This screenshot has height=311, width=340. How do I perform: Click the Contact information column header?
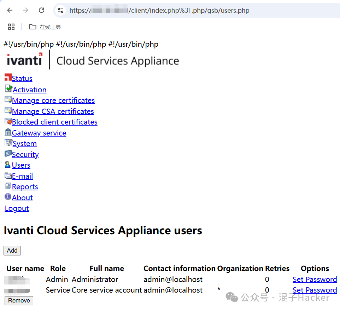pyautogui.click(x=179, y=269)
